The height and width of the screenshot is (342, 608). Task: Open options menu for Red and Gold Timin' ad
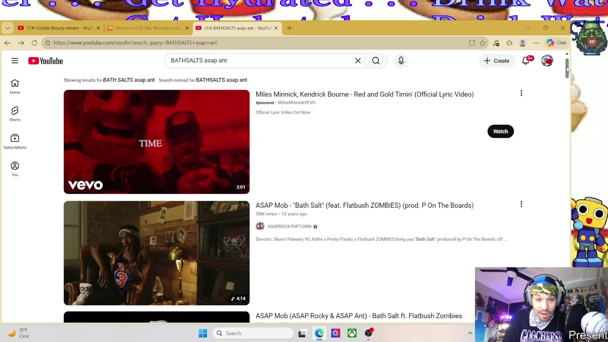click(x=521, y=94)
